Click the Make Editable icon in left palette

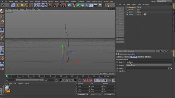click(x=2, y=11)
